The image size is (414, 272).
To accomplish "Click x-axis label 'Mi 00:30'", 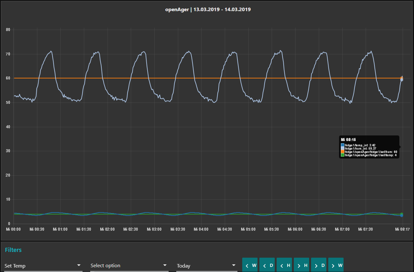I will click(x=37, y=229).
